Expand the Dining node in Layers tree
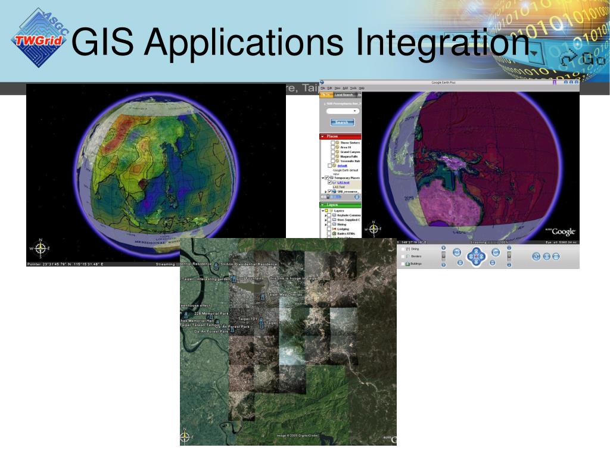 326,224
